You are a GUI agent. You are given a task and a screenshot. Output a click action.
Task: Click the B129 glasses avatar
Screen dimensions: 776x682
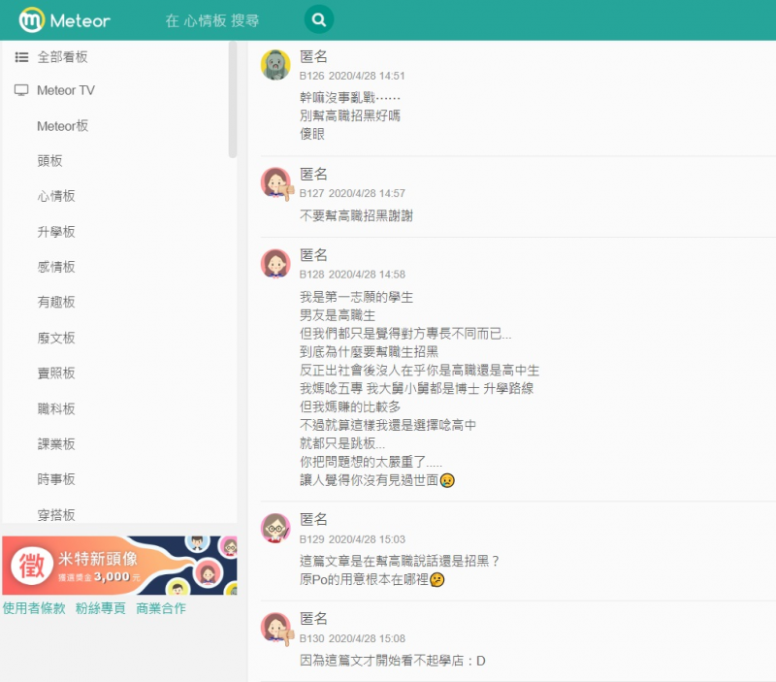[x=276, y=528]
